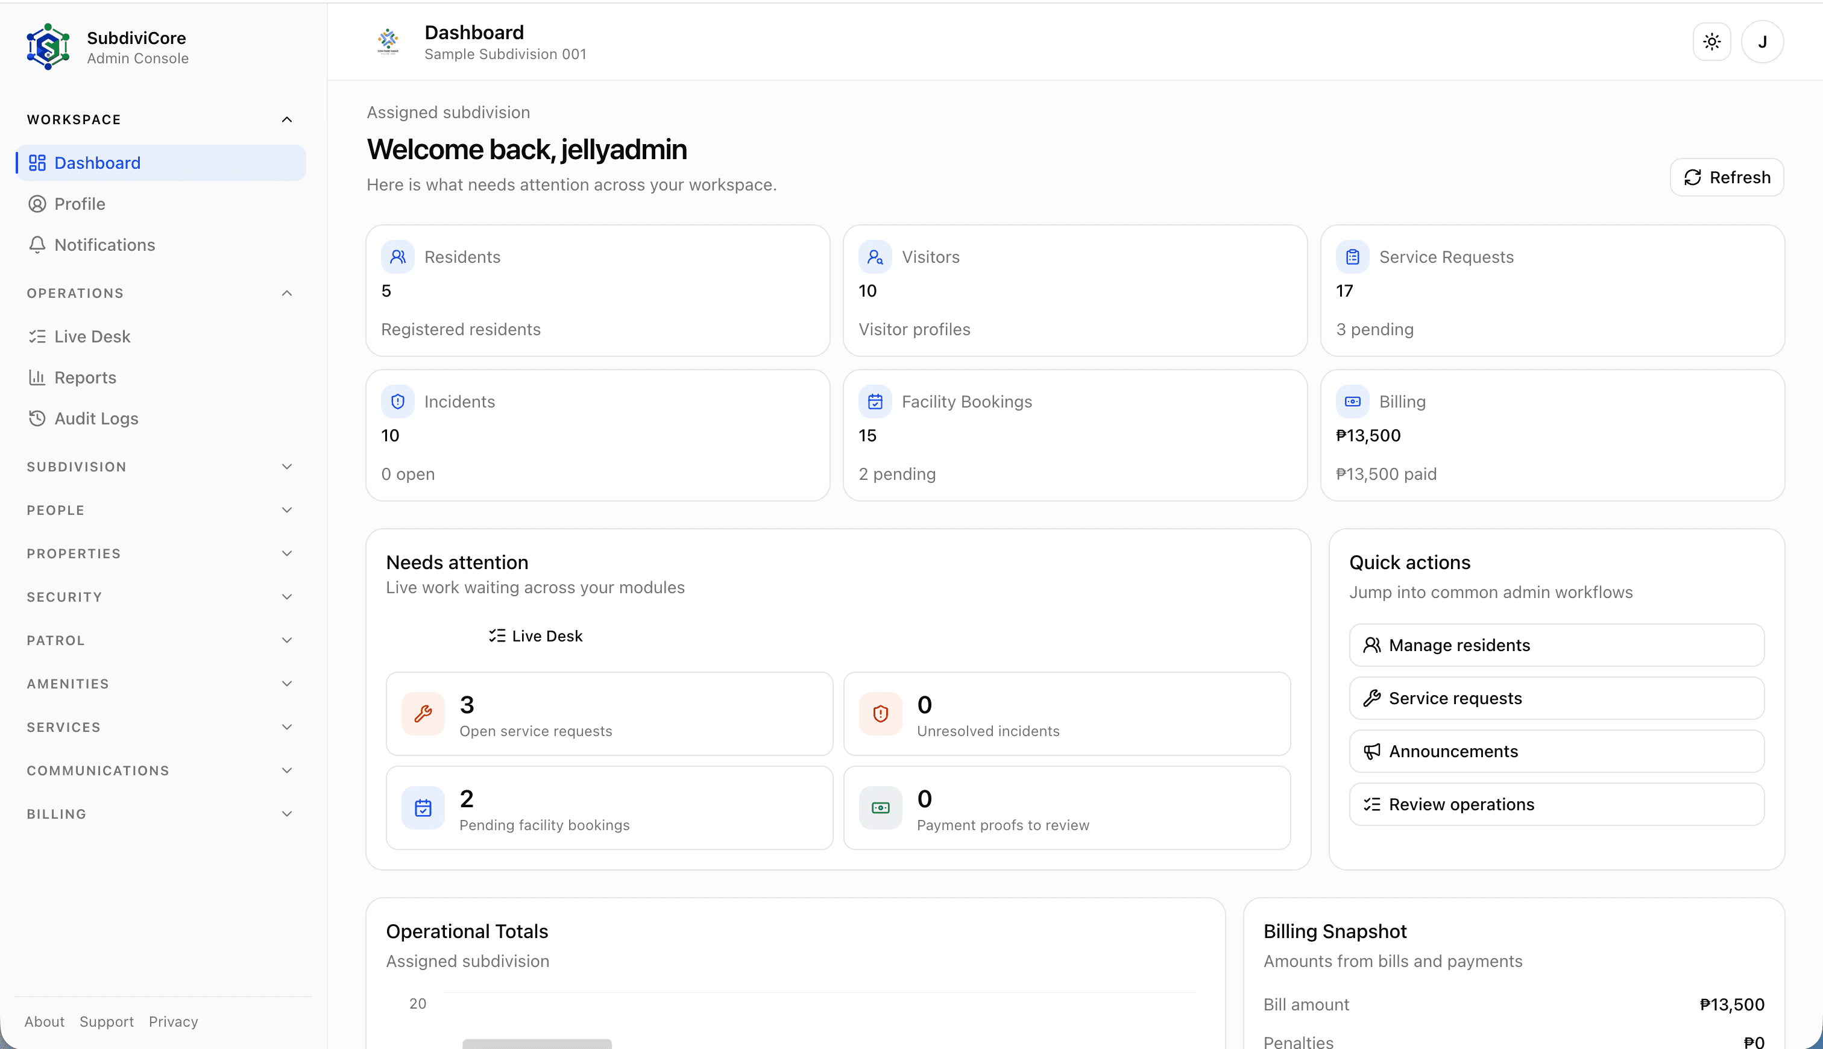Open the About footer link
This screenshot has width=1823, height=1049.
45,1022
